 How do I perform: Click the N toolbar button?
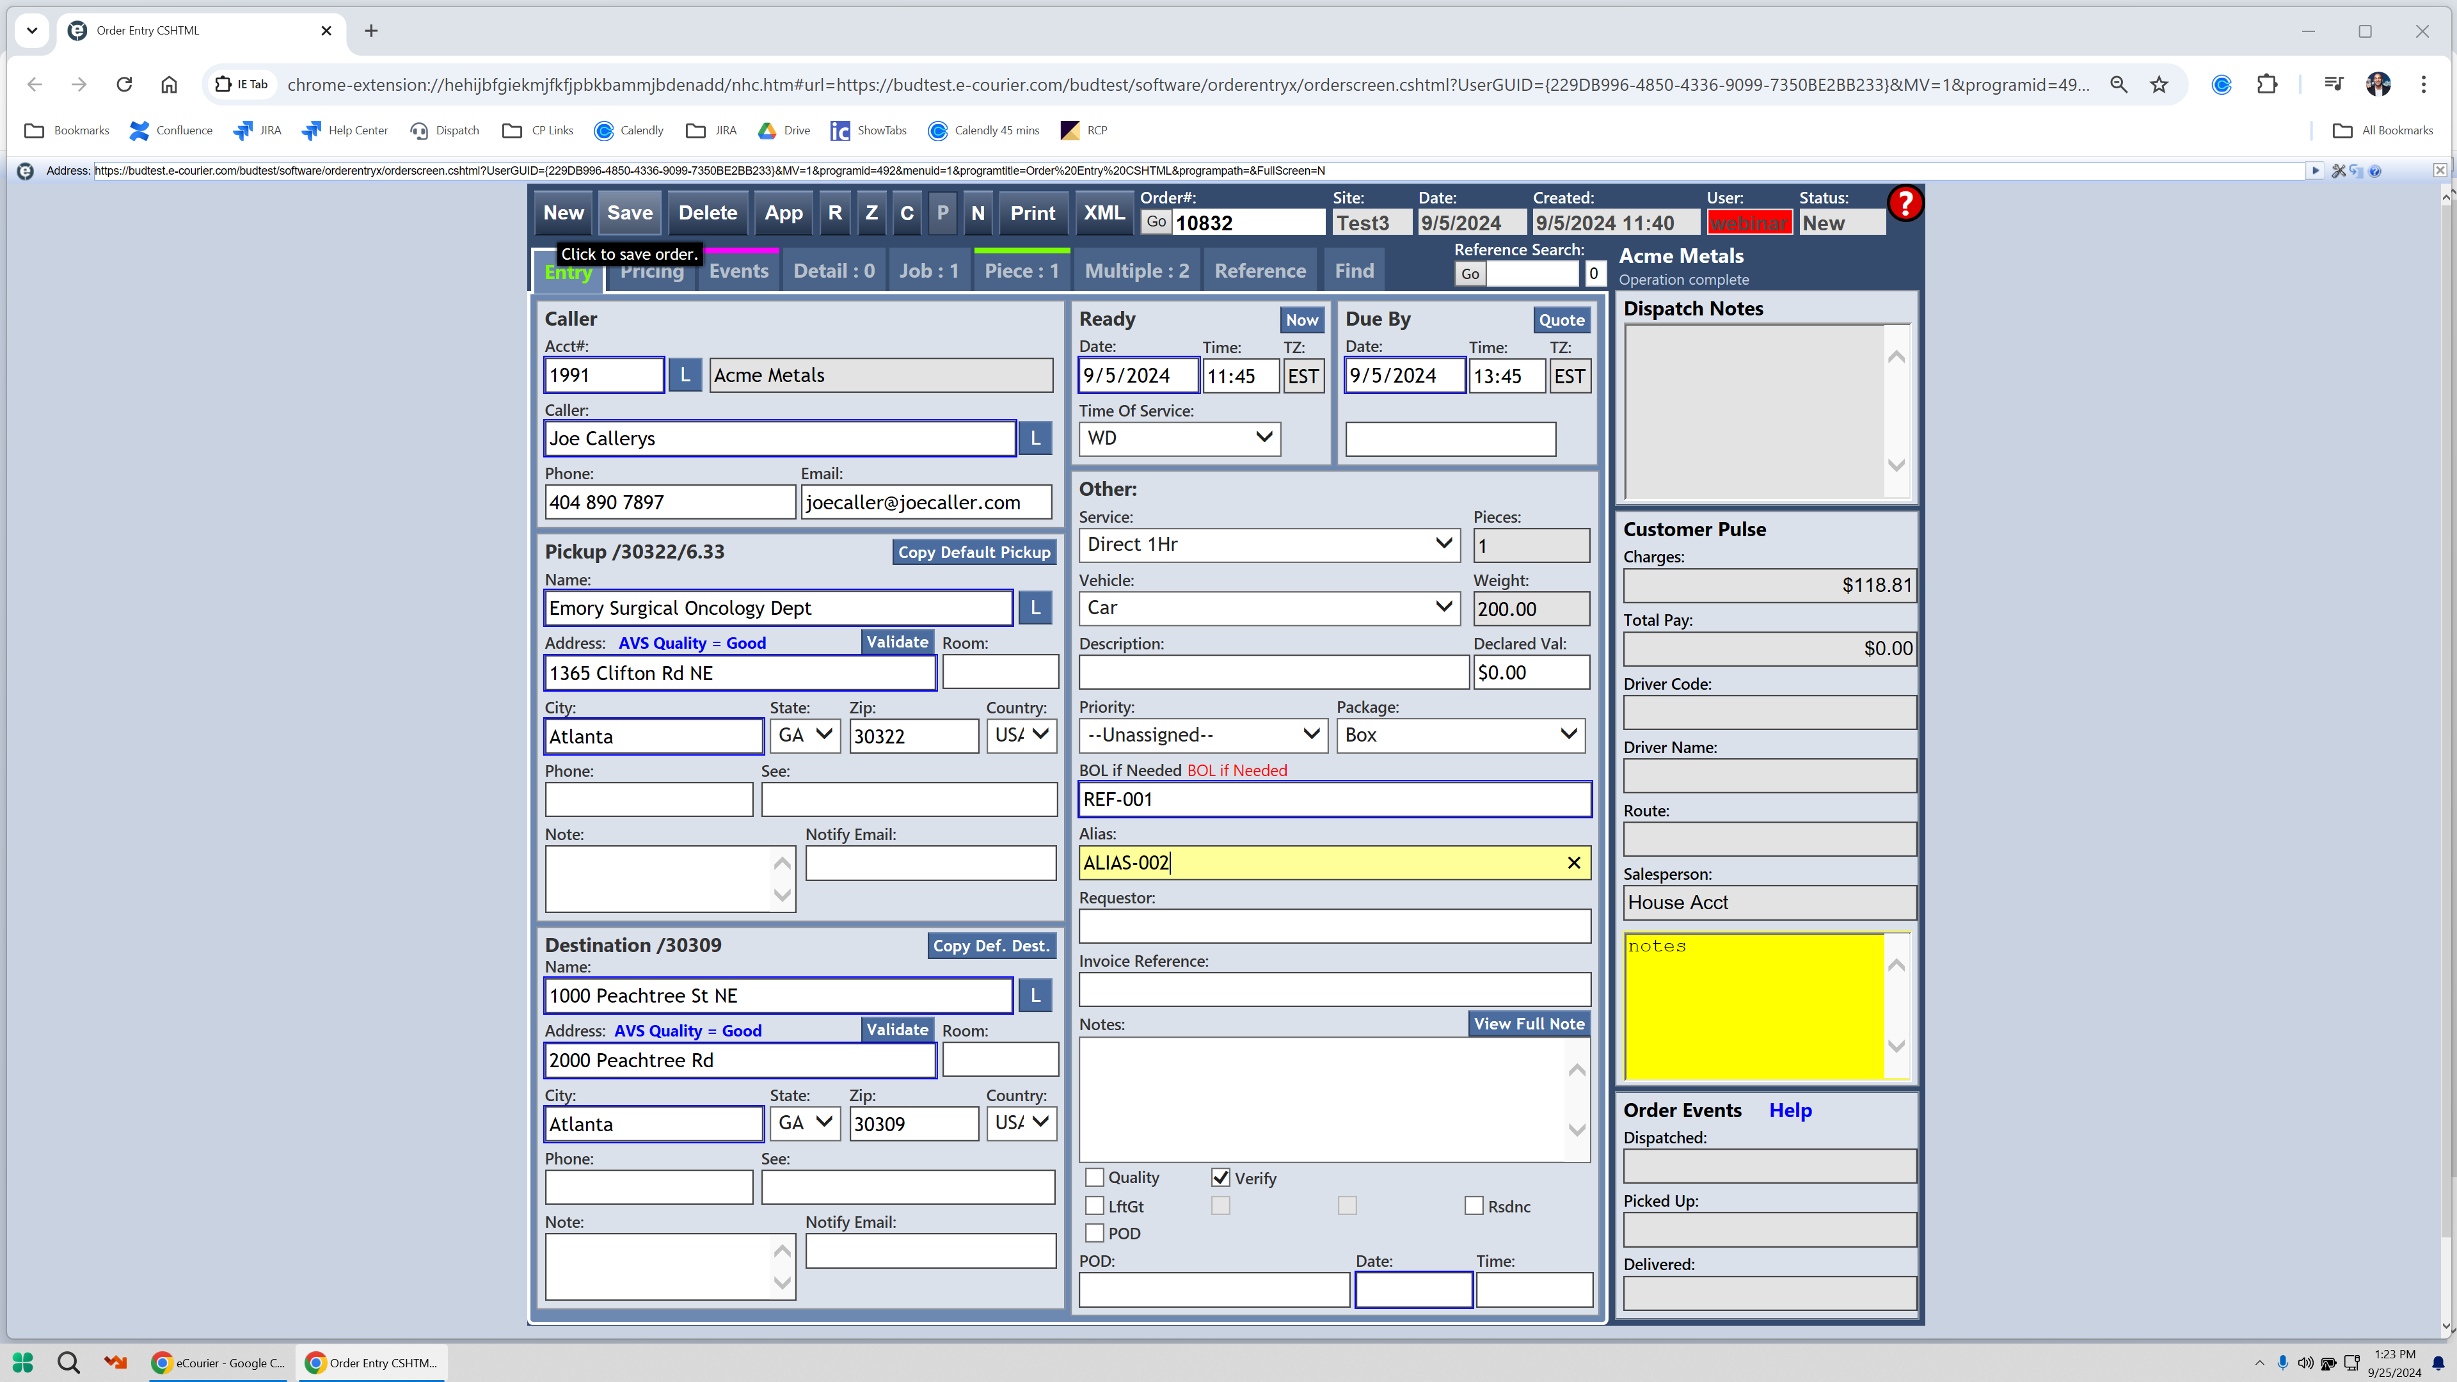[x=978, y=212]
